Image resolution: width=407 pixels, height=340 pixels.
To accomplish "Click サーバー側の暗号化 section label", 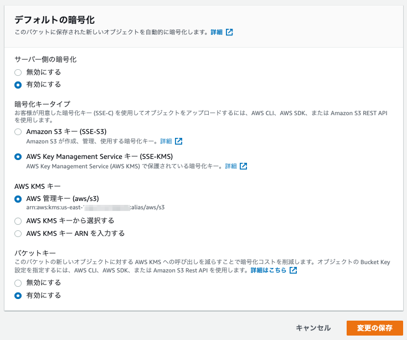I will tap(45, 59).
